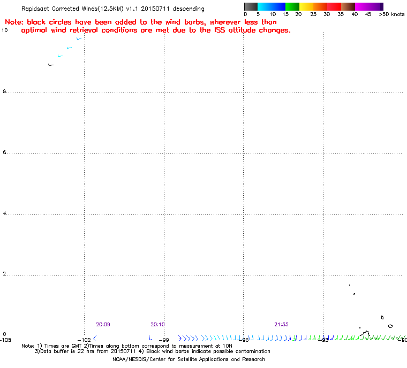Screen dimensions: 407x368
Task: Click the yellow 20-25 knots legend swatch
Action: 306,6
